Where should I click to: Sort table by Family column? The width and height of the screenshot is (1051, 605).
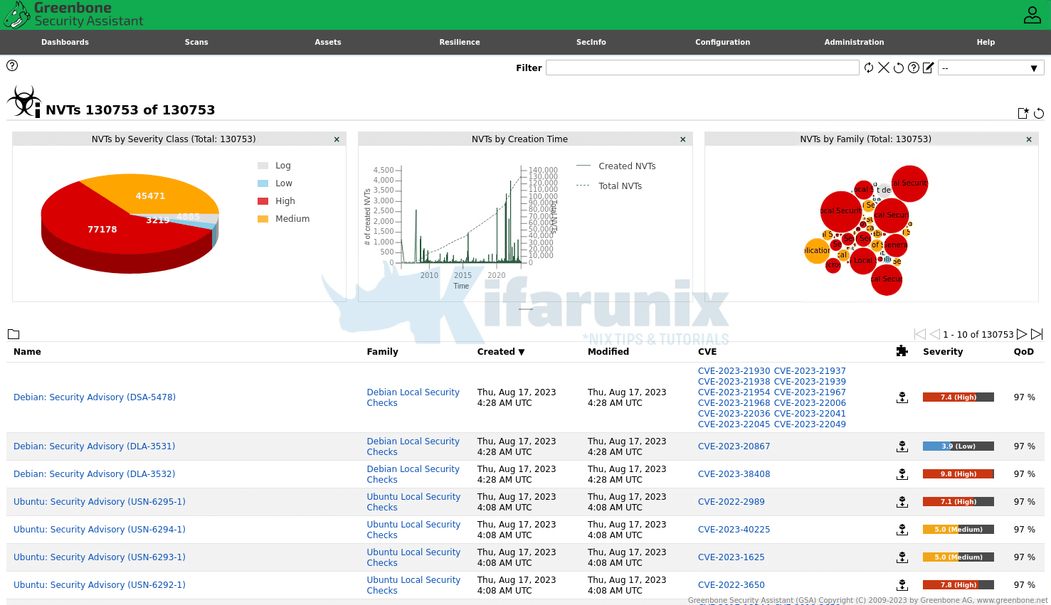[382, 352]
